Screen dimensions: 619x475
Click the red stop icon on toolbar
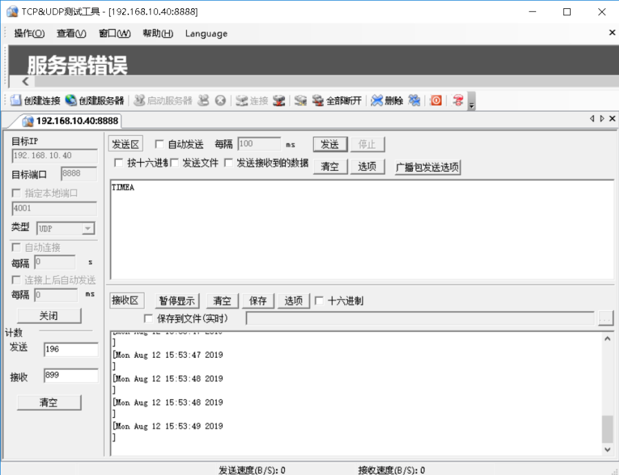(435, 100)
